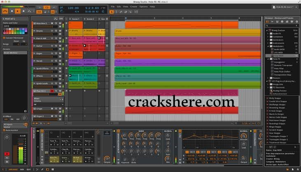
Task: Arm record on the Organ track
Action: tap(52, 53)
